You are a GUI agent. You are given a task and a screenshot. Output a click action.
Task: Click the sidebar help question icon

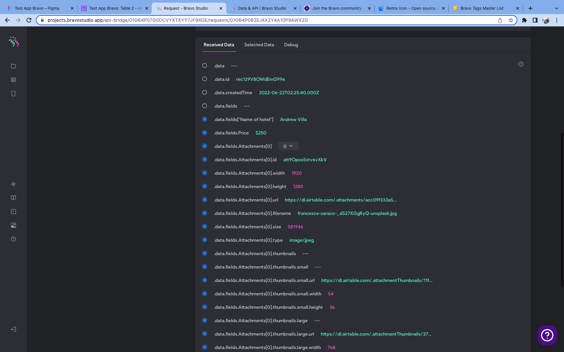(13, 239)
